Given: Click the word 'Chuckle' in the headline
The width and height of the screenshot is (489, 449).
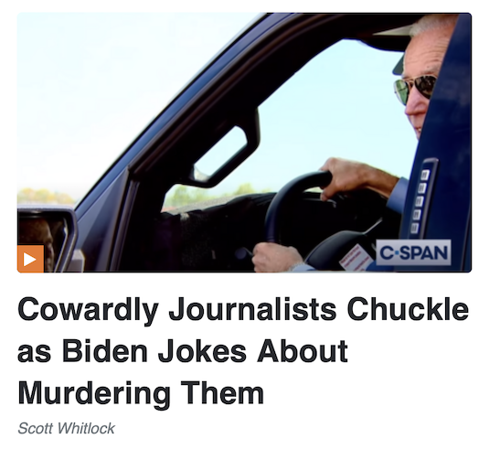Looking at the screenshot, I should (x=408, y=309).
